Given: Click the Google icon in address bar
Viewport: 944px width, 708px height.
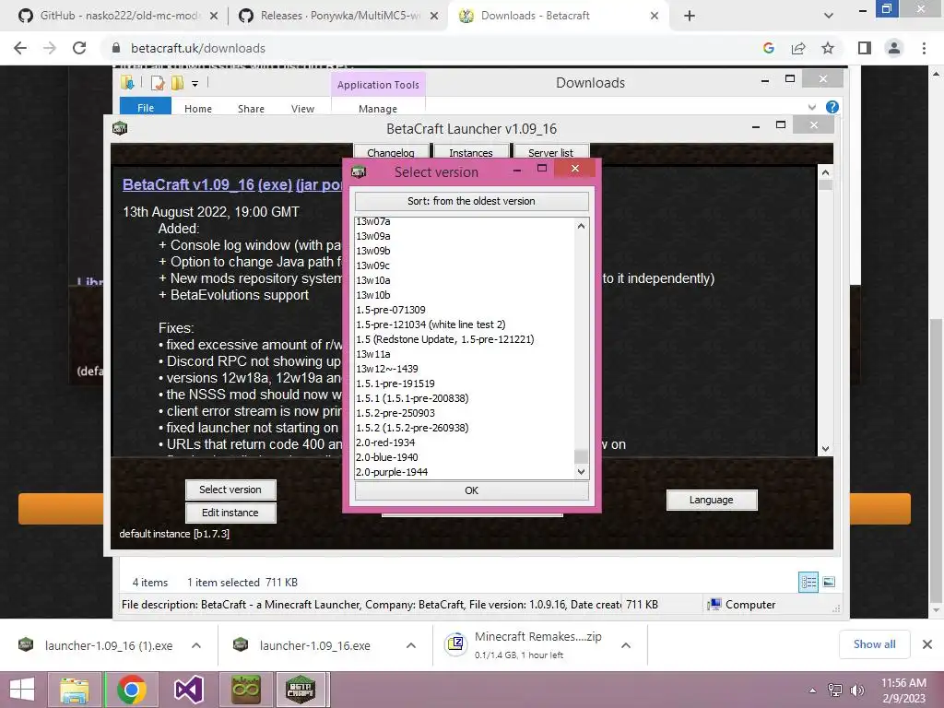Looking at the screenshot, I should tap(768, 48).
